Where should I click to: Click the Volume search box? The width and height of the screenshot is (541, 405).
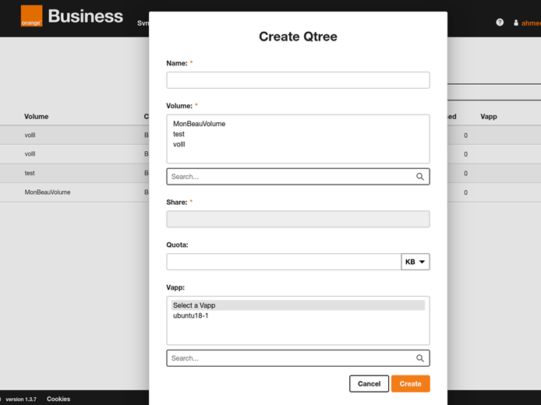click(x=288, y=177)
